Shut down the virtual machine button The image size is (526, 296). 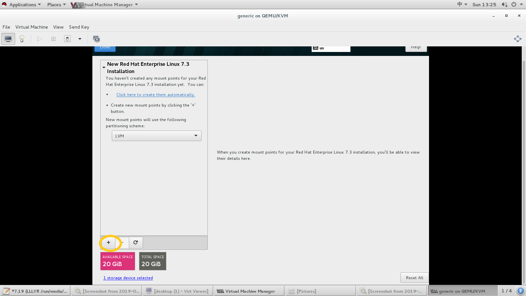point(67,39)
